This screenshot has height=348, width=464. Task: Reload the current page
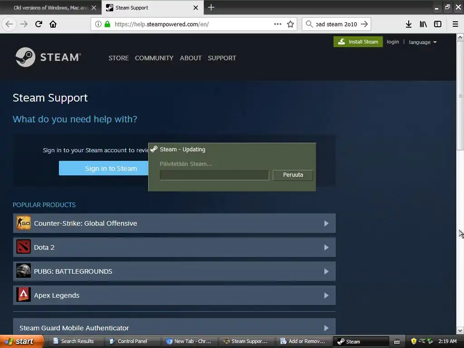pos(39,24)
